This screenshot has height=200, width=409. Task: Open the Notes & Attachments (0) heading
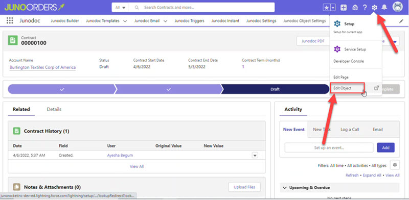[52, 187]
